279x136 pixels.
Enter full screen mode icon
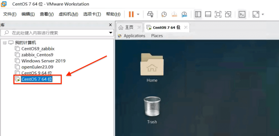pyautogui.click(x=218, y=14)
